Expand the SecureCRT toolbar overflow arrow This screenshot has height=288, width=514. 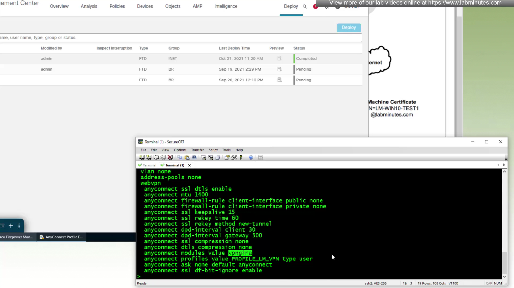click(506, 159)
